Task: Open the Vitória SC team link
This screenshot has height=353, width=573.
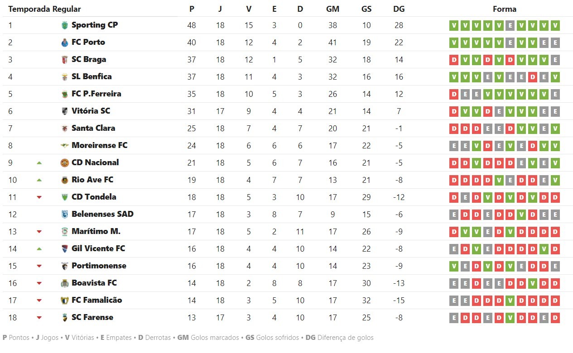Action: (x=91, y=111)
